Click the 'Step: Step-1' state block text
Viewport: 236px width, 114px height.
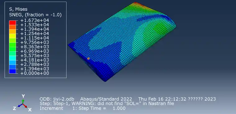point(54,103)
